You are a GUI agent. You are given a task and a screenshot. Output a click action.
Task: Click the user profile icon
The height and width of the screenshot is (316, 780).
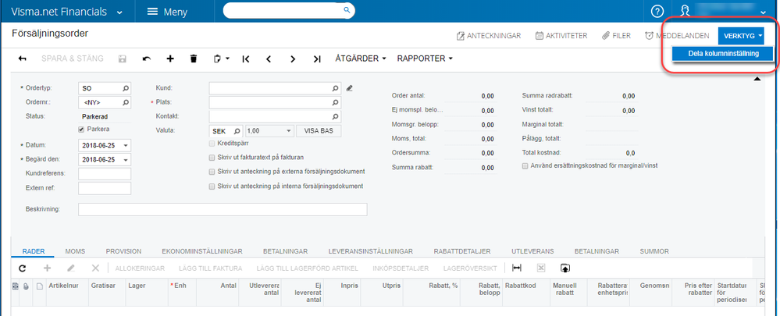coord(686,11)
